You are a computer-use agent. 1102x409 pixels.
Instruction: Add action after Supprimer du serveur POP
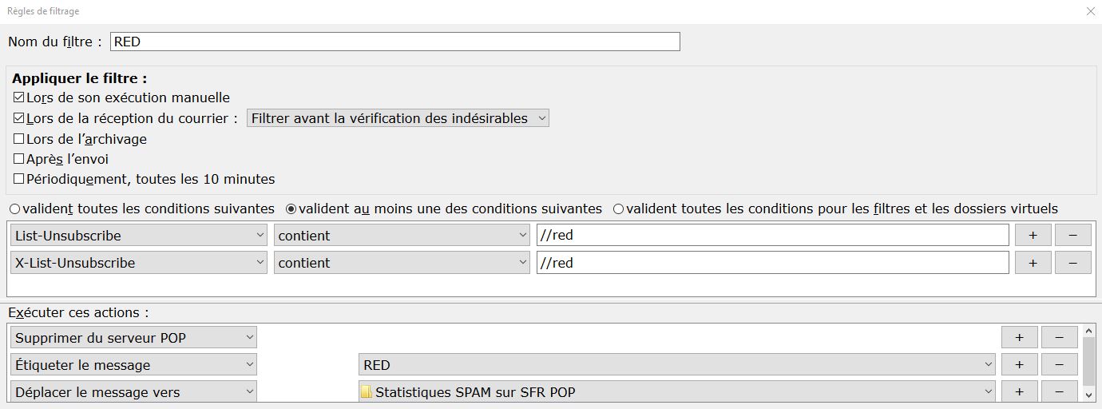[x=1019, y=338]
